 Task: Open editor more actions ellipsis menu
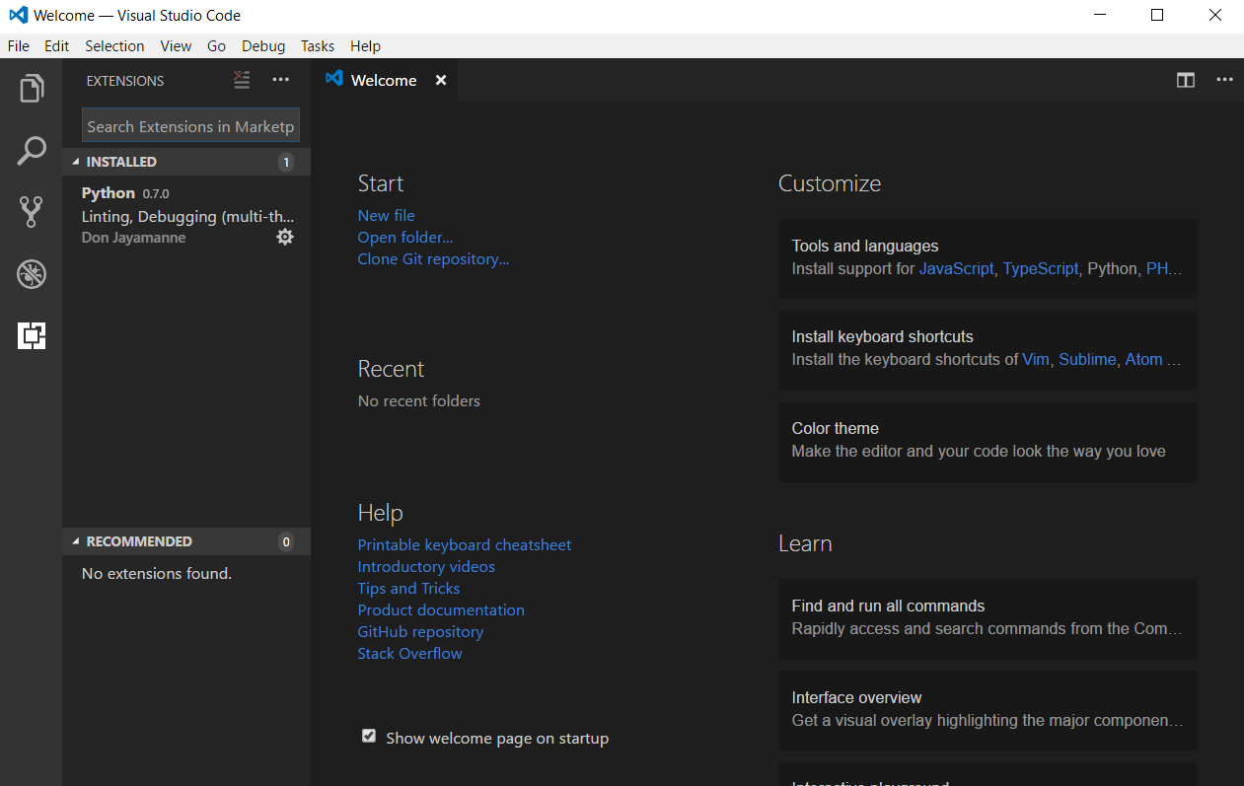1224,81
